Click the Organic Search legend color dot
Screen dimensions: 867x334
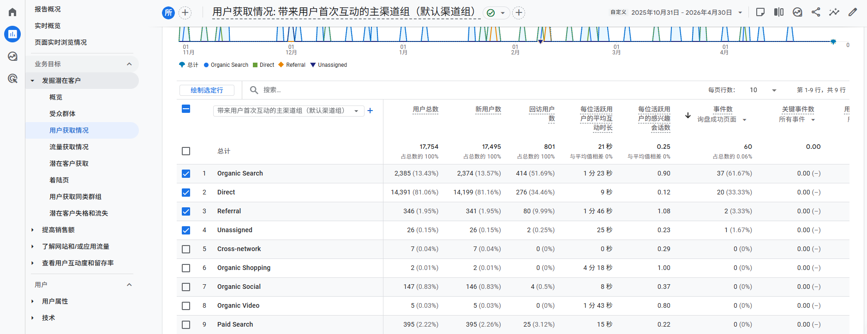coord(206,65)
